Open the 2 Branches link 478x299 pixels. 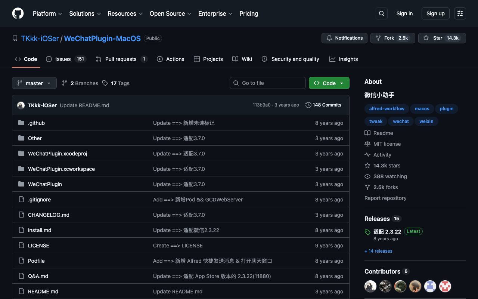[x=80, y=83]
